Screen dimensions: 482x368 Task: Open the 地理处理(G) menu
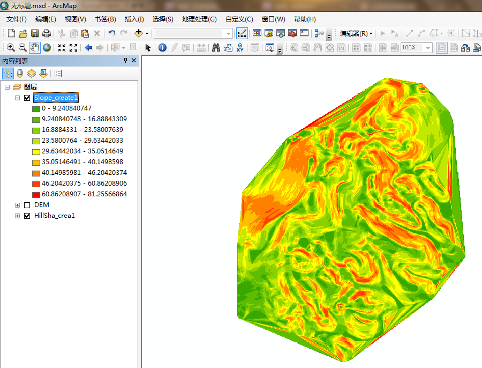[x=199, y=19]
